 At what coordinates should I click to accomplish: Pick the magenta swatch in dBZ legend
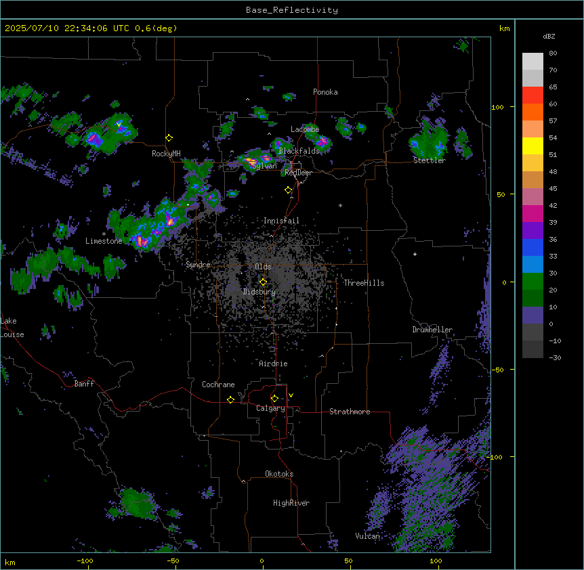[533, 213]
